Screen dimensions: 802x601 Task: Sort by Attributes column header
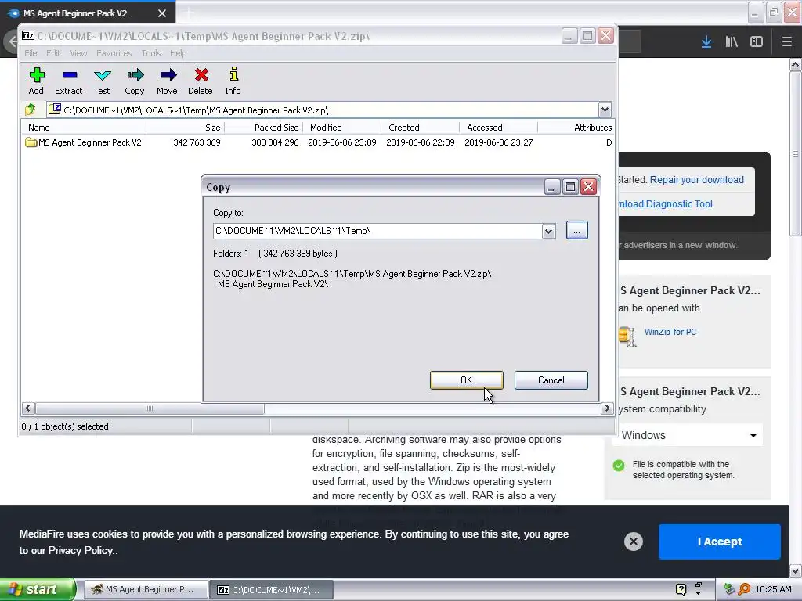(576, 128)
